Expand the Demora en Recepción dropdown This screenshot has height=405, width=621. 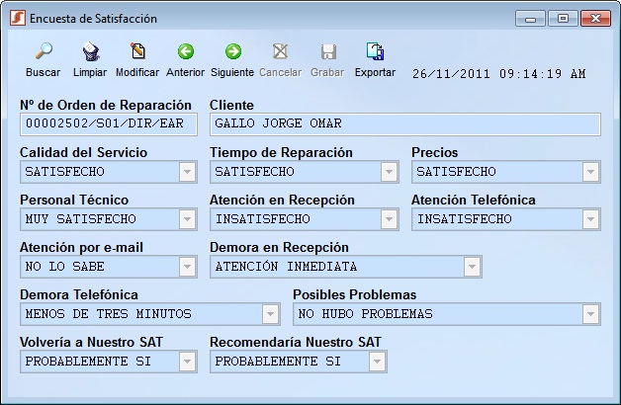(x=472, y=267)
